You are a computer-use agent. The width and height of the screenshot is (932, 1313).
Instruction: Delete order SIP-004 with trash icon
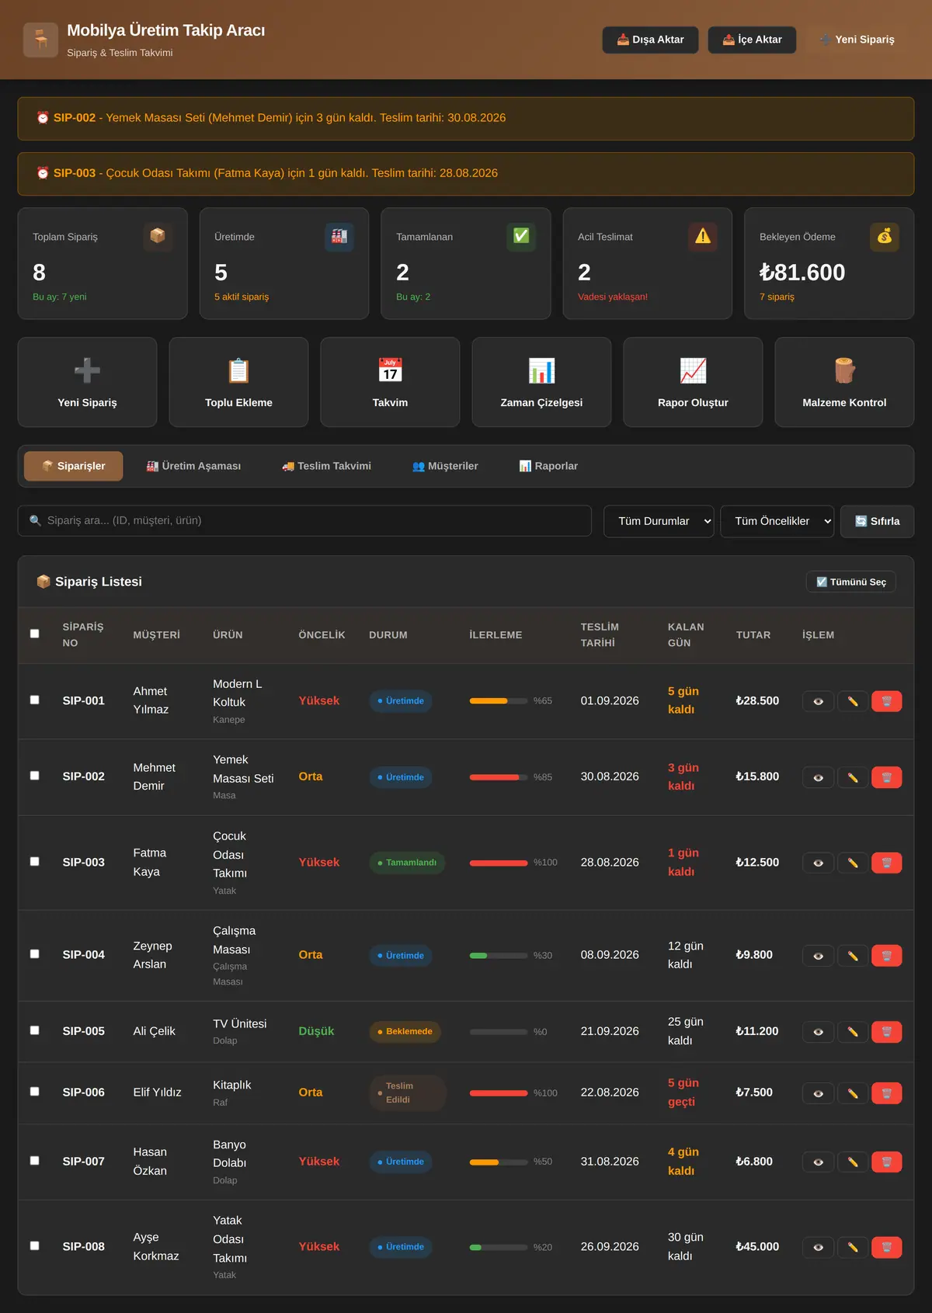[x=887, y=956]
